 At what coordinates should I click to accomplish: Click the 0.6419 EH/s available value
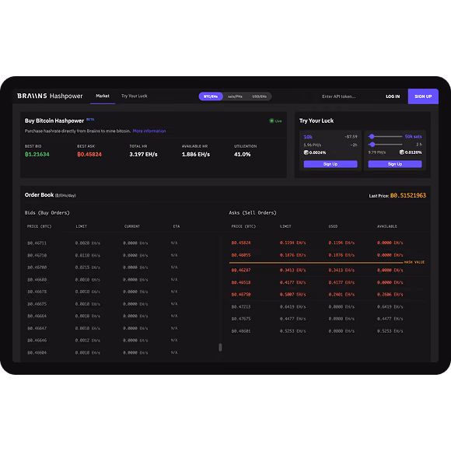tap(390, 306)
